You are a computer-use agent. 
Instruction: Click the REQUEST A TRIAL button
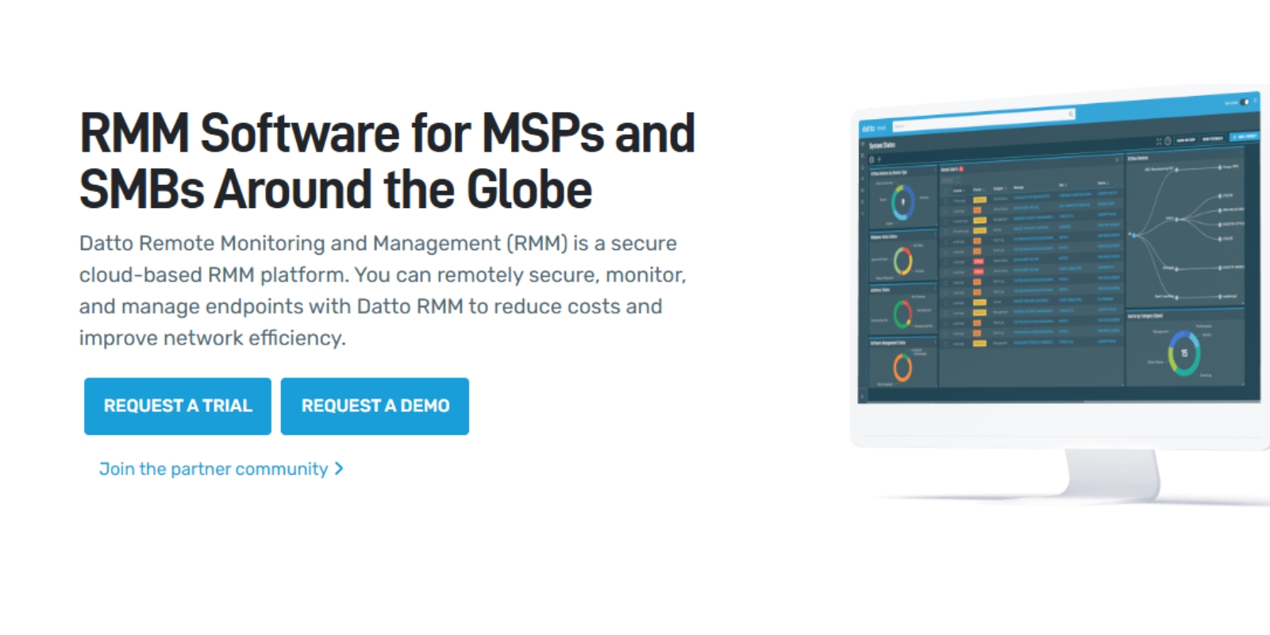pyautogui.click(x=178, y=406)
